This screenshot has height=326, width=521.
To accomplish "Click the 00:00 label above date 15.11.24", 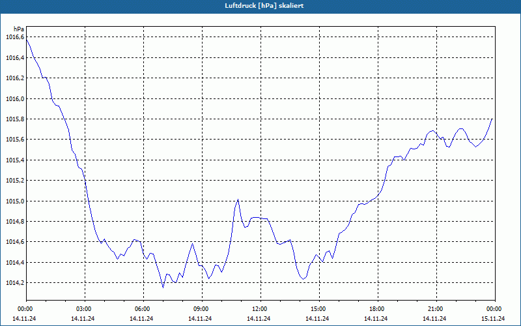I will tap(494, 309).
